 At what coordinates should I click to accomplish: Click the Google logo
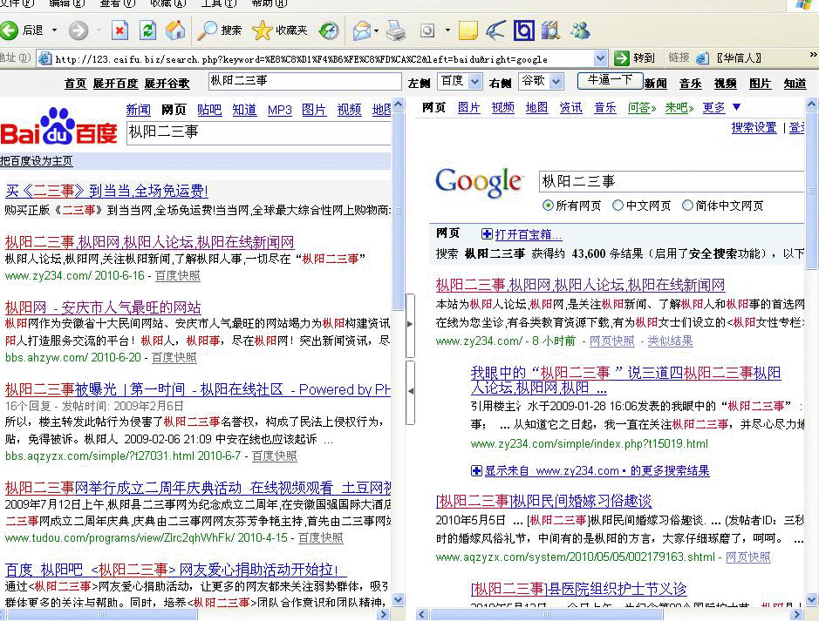point(479,183)
